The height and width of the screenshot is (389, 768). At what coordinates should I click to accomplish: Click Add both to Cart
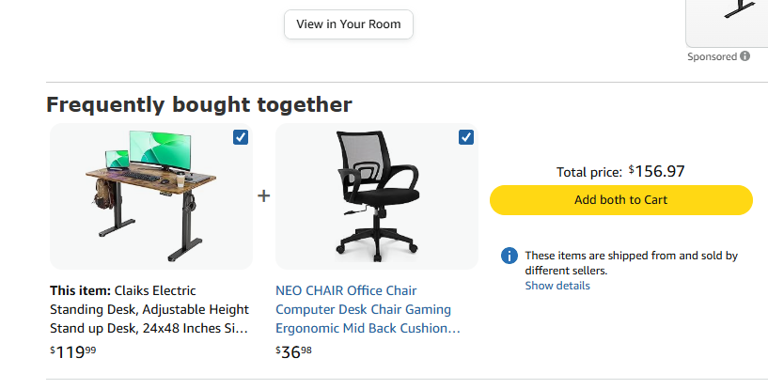click(x=621, y=199)
